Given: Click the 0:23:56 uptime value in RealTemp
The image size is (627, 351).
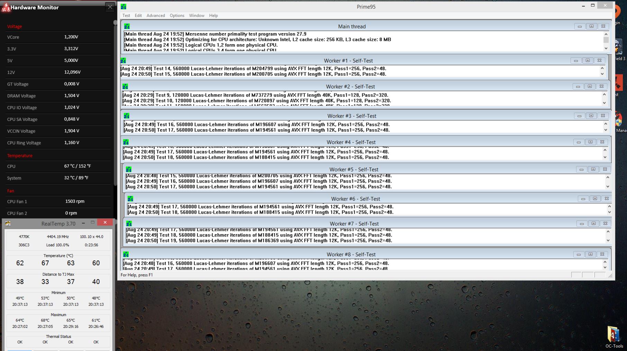Looking at the screenshot, I should [91, 245].
